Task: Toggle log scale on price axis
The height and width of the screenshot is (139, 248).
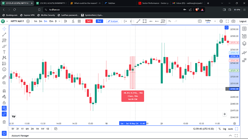Action: [x=224, y=129]
